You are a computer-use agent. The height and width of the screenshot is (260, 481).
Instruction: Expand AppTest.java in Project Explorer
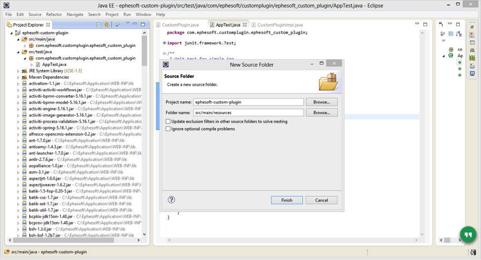coord(31,65)
